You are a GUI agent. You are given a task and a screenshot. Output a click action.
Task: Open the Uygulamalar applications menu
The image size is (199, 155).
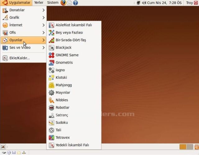[x=16, y=3]
